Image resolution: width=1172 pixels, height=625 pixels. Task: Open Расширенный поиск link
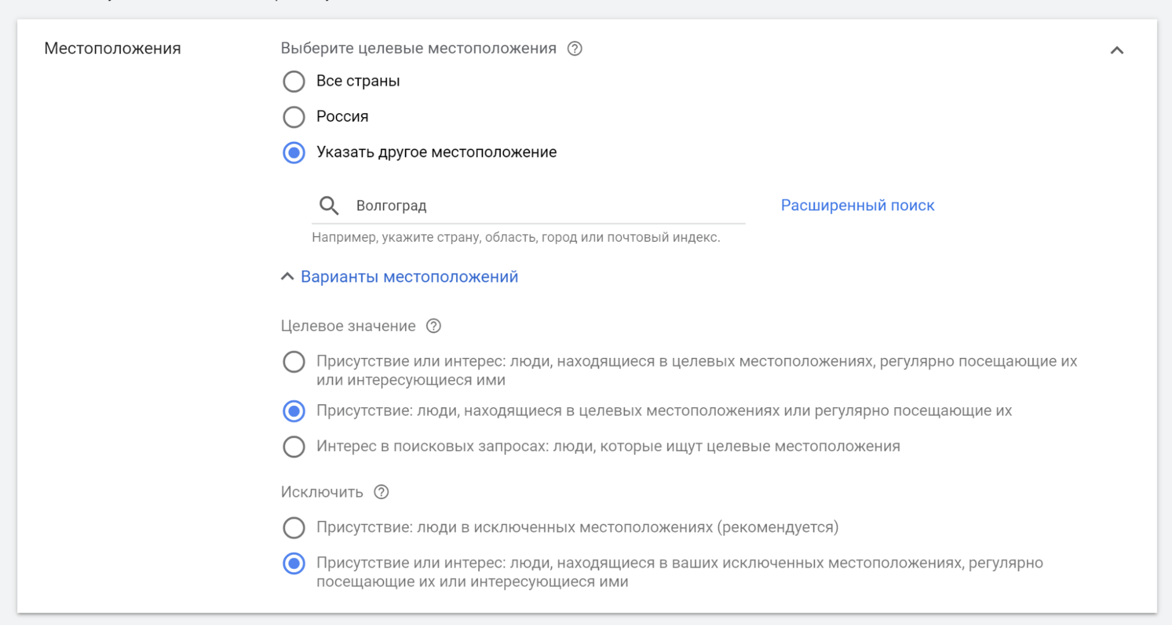[857, 206]
